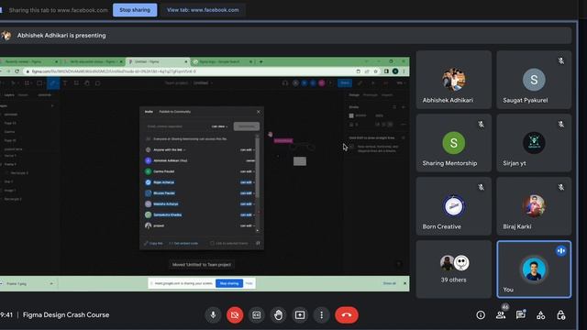
Task: Click Show all in the downloads bar
Action: pyautogui.click(x=389, y=283)
